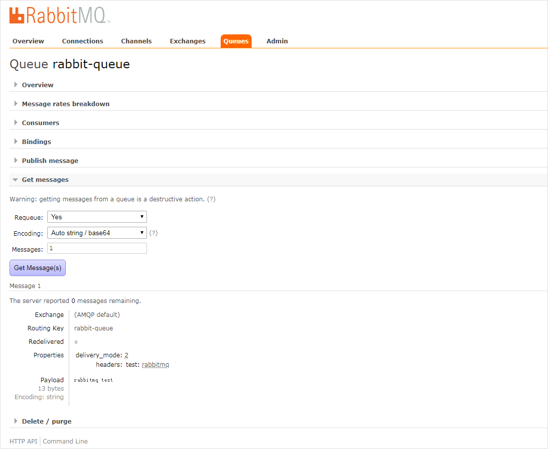Click the Queue rabbit-queue page title
Viewport: 548px width, 449px height.
tap(70, 64)
